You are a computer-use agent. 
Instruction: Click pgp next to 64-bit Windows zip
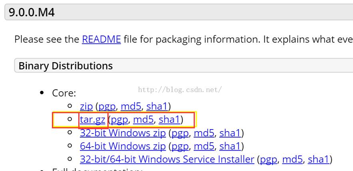(x=180, y=146)
